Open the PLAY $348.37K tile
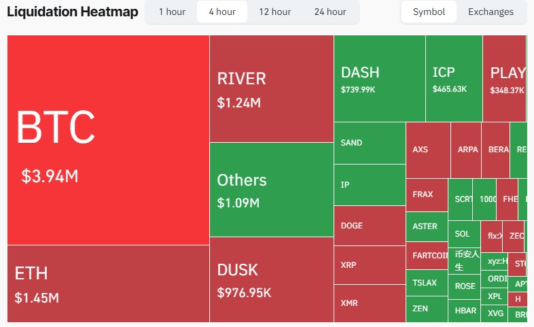This screenshot has height=327, width=534. tap(504, 78)
